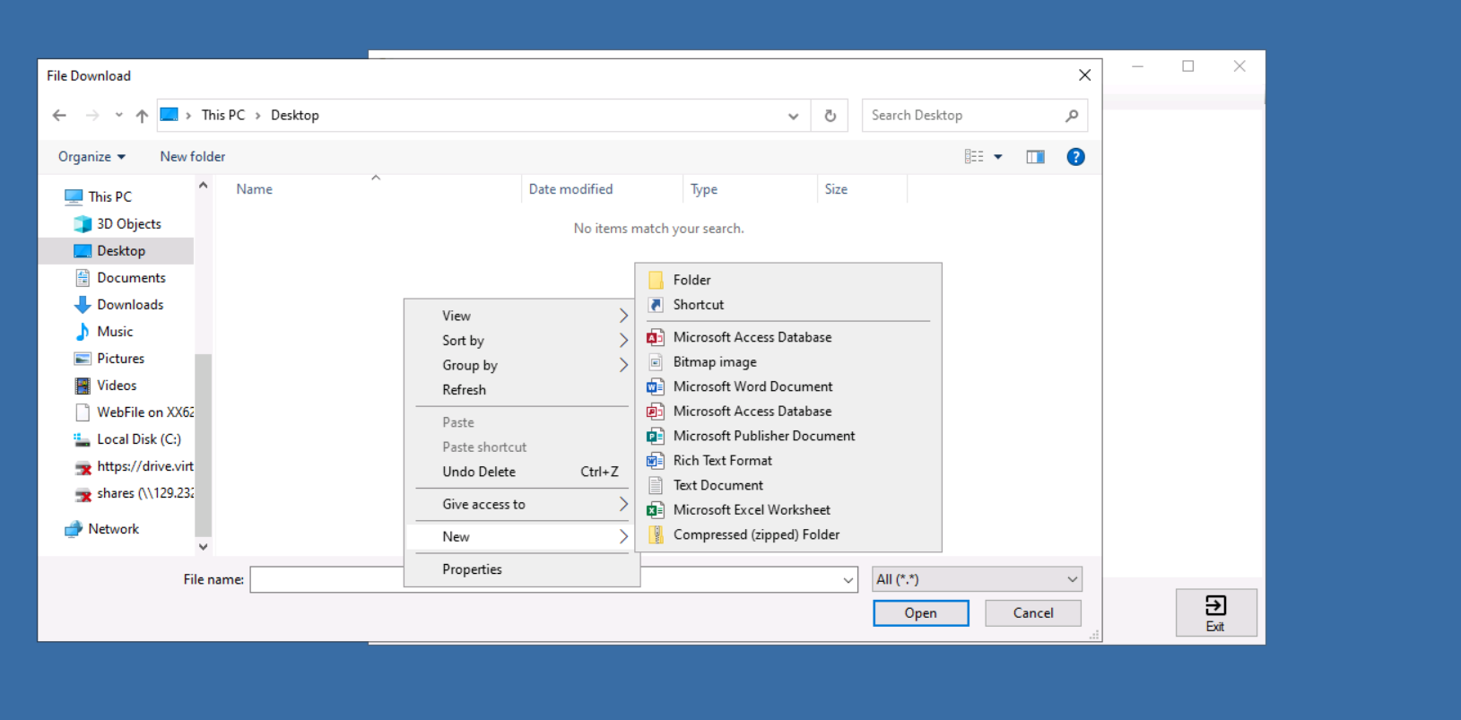Open the Downloads folder in sidebar
This screenshot has height=720, width=1461.
[130, 305]
